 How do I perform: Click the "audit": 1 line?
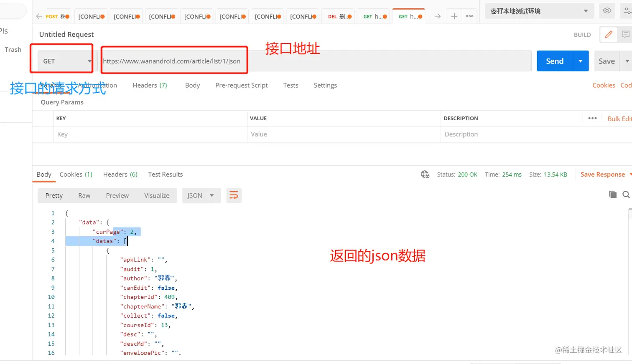(139, 269)
